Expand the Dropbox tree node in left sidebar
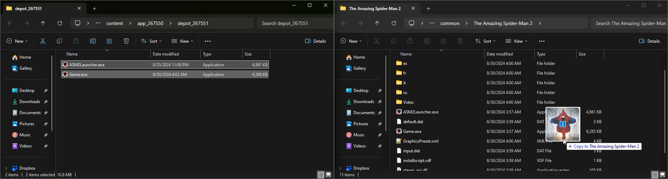The height and width of the screenshot is (179, 668). point(6,168)
